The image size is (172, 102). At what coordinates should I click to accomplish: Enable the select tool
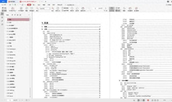coord(4,11)
